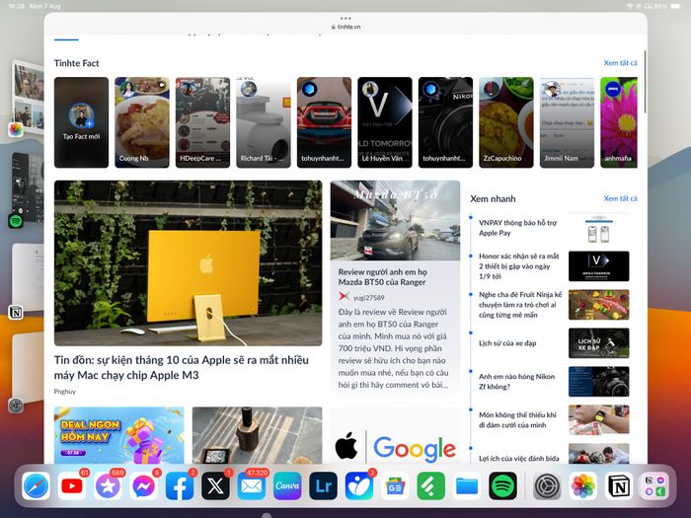Screen dimensions: 691x518
Task: Click Xem tất cả beside Xem nhanh
Action: (620, 198)
